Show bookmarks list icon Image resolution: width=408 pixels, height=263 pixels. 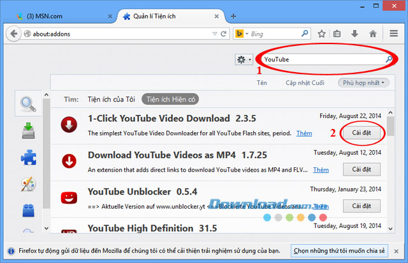point(337,34)
